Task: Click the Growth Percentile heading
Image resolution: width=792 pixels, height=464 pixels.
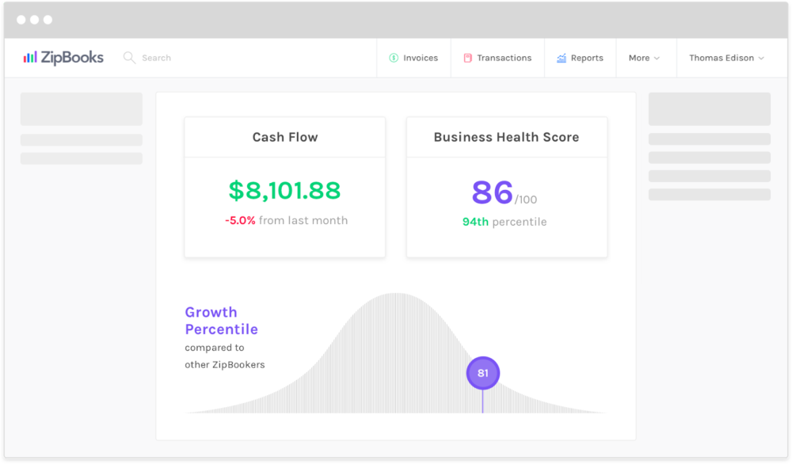Action: pyautogui.click(x=221, y=321)
